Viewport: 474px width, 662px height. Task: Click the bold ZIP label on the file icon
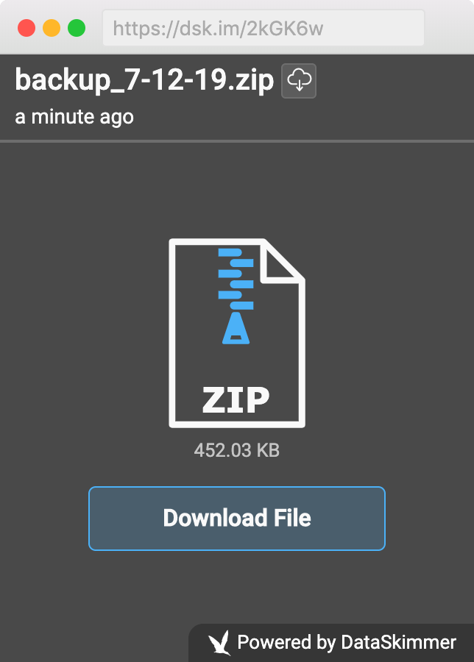click(x=236, y=399)
